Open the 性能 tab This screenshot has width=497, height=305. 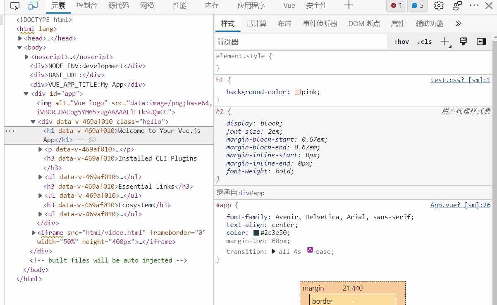(179, 6)
